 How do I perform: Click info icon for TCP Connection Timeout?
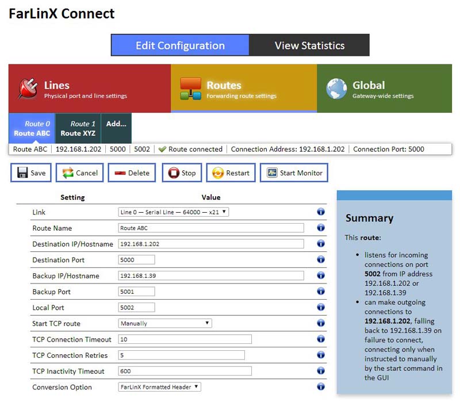point(321,339)
